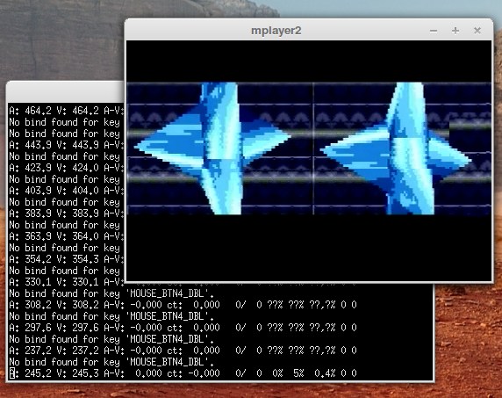Viewport: 502px width, 398px height.
Task: Close the mplayer2 window
Action: pos(477,31)
